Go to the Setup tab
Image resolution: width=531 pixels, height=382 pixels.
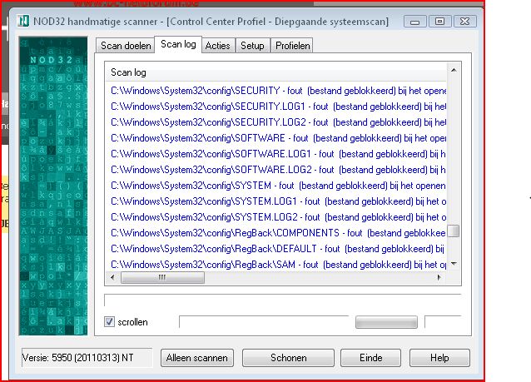coord(252,46)
